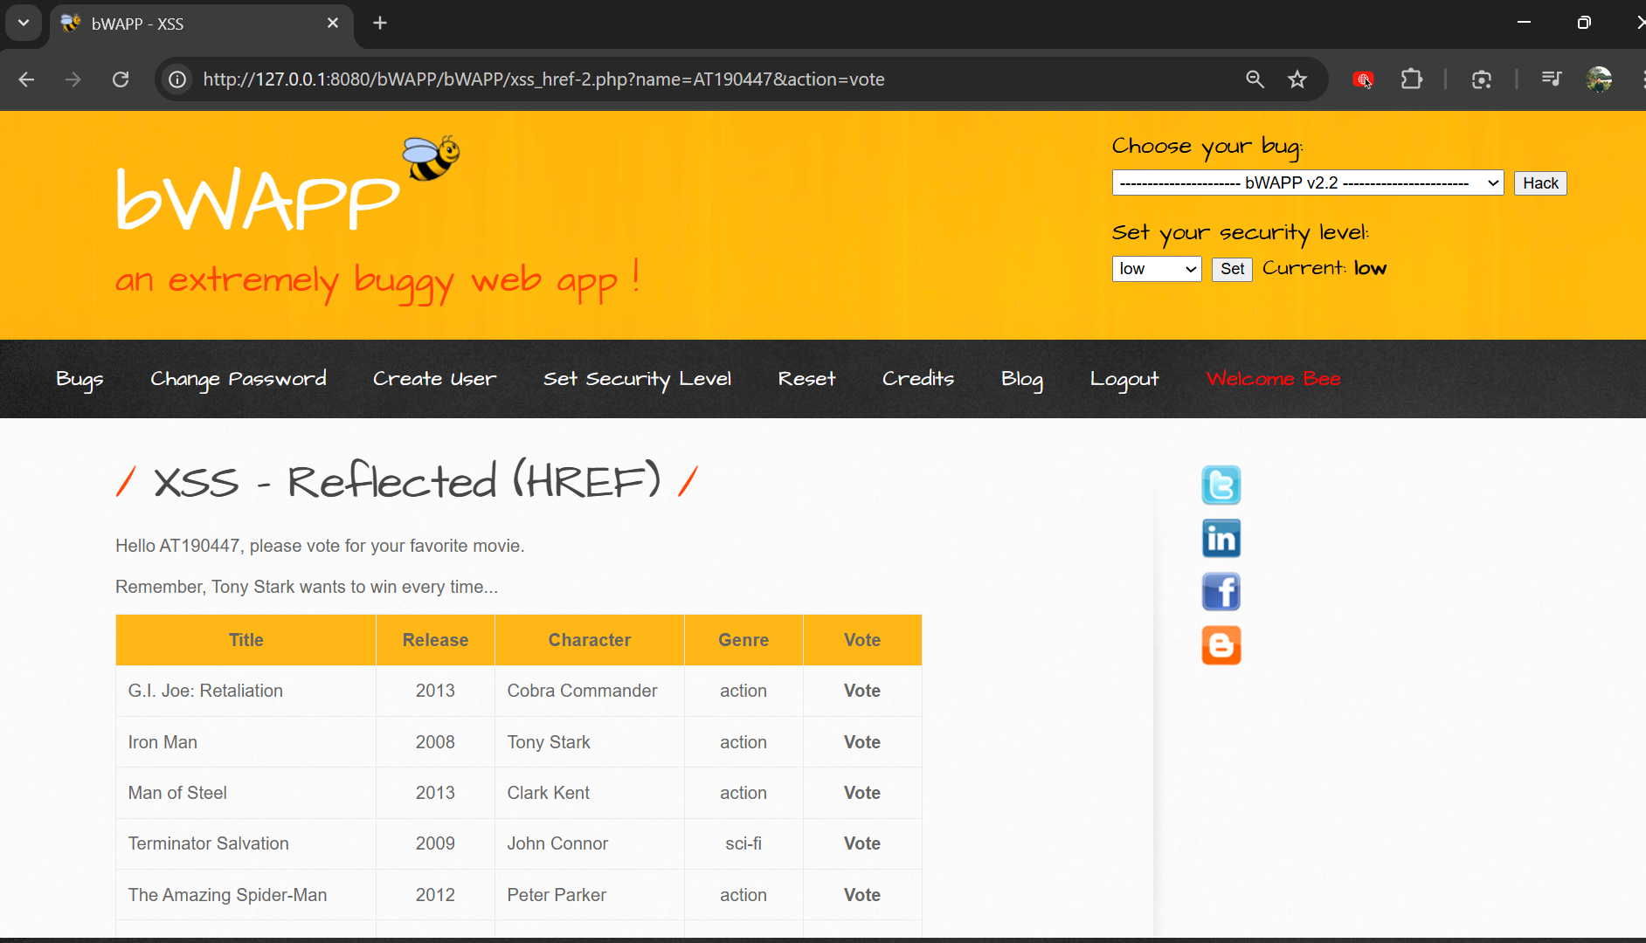Vote for Iron Man
Screen dimensions: 1646x943
pos(861,742)
